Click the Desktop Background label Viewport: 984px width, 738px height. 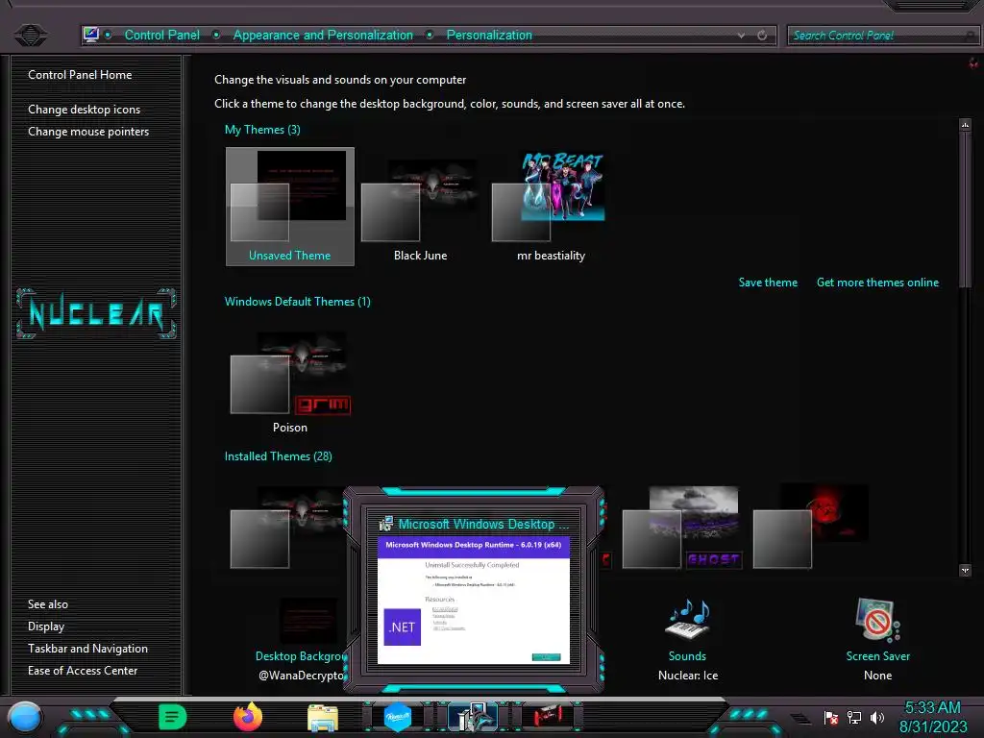pyautogui.click(x=301, y=655)
